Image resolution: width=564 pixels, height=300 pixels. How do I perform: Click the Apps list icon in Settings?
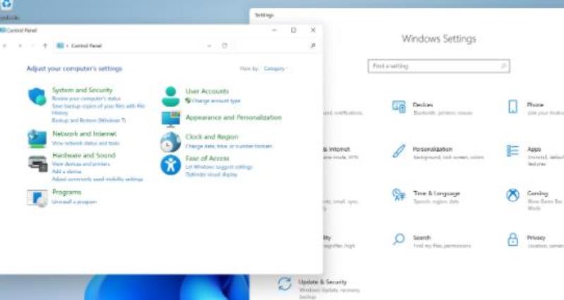click(513, 151)
